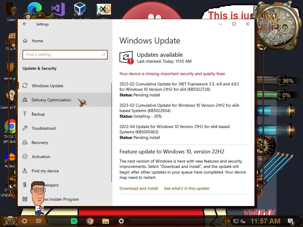Click the Windows Insider Program cat icon
The height and width of the screenshot is (227, 303).
tap(25, 199)
